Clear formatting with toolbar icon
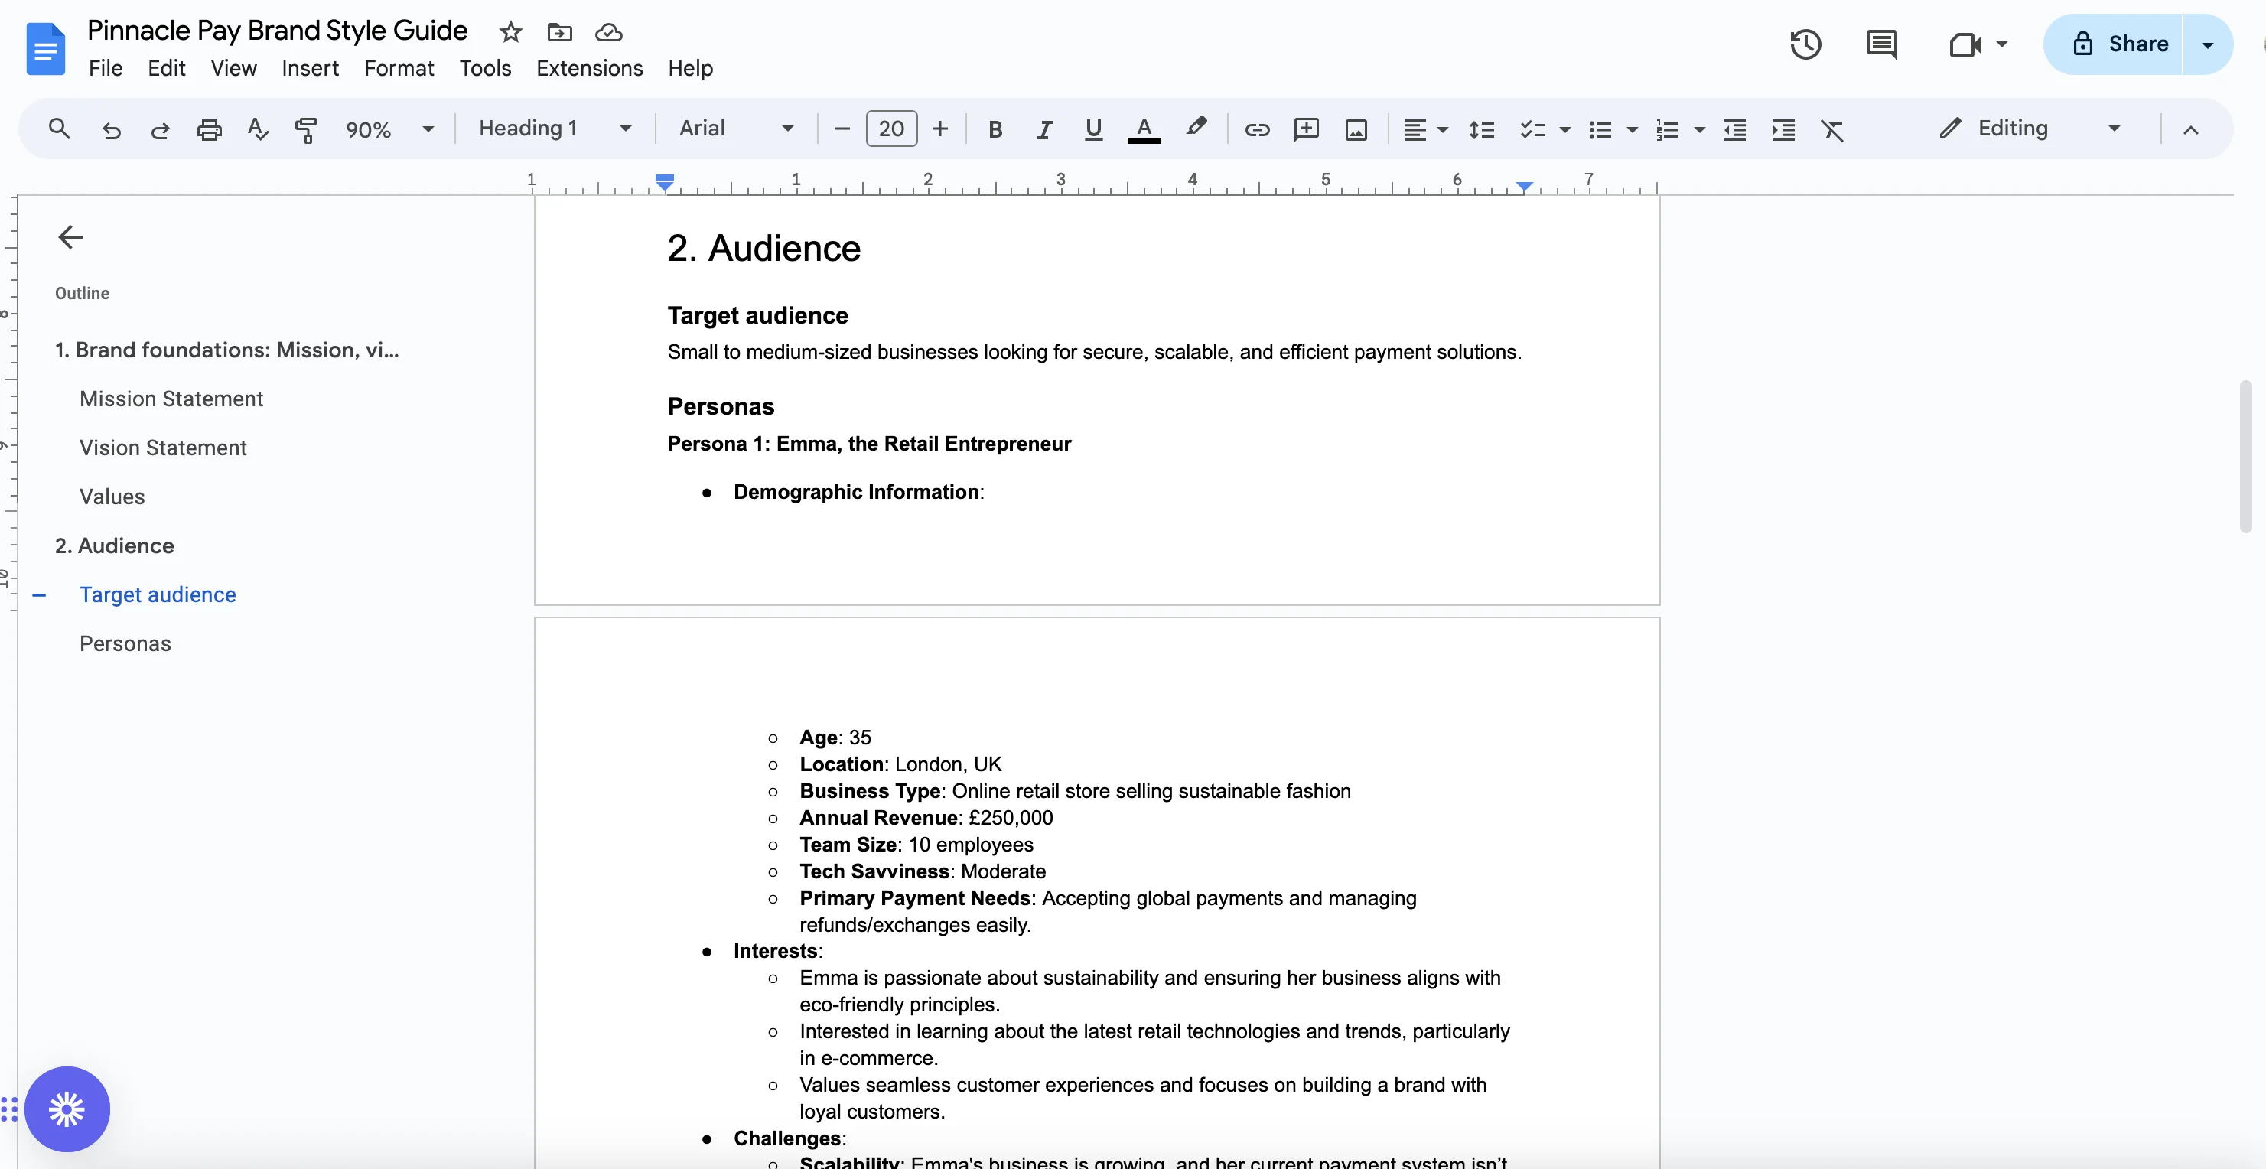The height and width of the screenshot is (1169, 2266). coord(1832,129)
